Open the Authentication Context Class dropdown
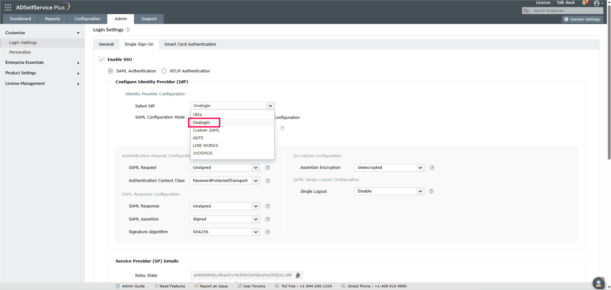Screen dimensions: 611x290 coord(225,181)
